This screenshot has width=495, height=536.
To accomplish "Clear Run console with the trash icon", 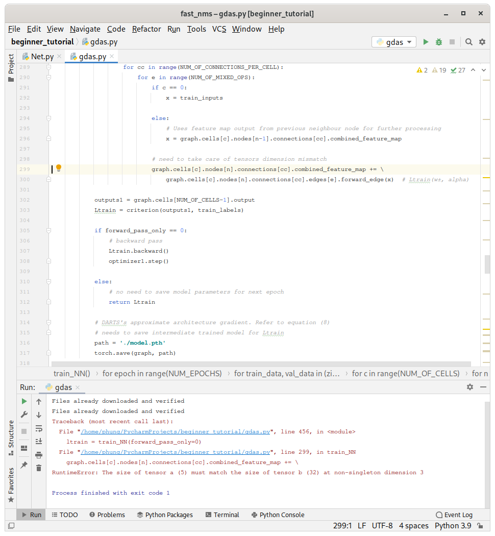I will 39,468.
